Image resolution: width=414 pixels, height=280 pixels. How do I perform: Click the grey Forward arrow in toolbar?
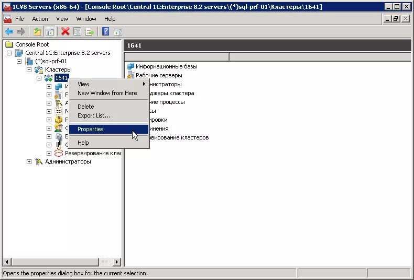point(21,32)
